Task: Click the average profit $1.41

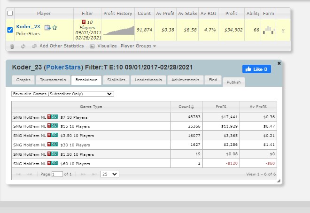Action: click(x=269, y=145)
